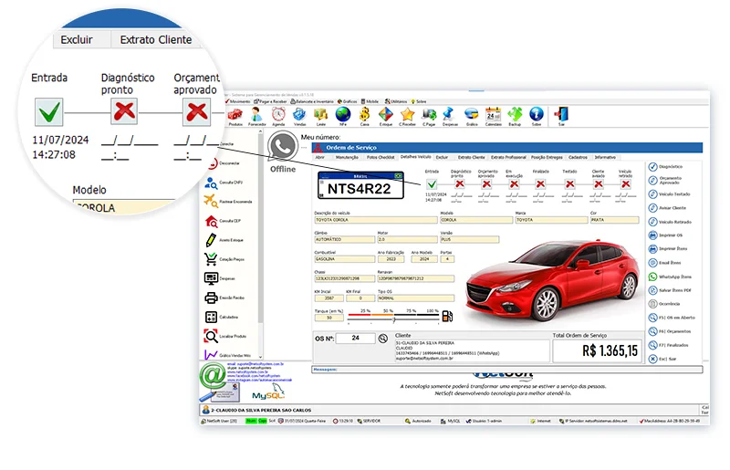Click the search icon beside OS Nº
Screen dimensions: 730x470
click(382, 339)
